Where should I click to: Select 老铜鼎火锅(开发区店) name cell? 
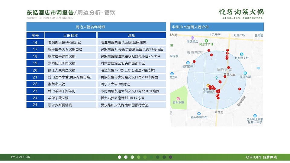[70, 42]
